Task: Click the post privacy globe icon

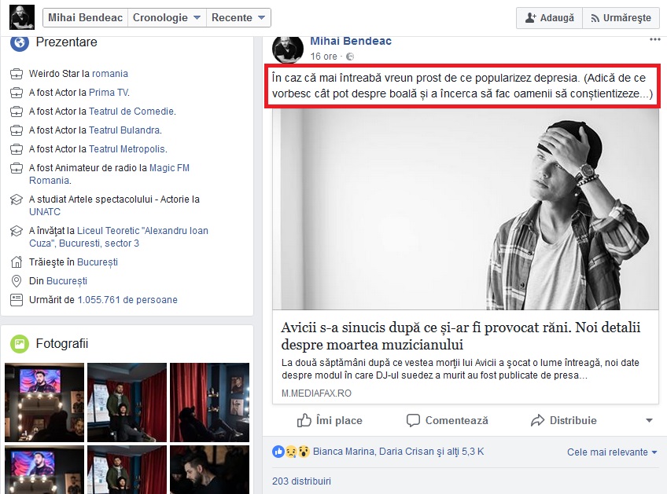Action: tap(350, 57)
